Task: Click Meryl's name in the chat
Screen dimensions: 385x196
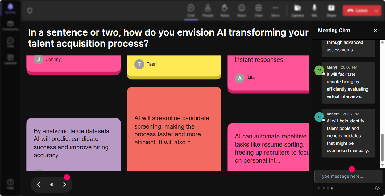Action: click(332, 67)
